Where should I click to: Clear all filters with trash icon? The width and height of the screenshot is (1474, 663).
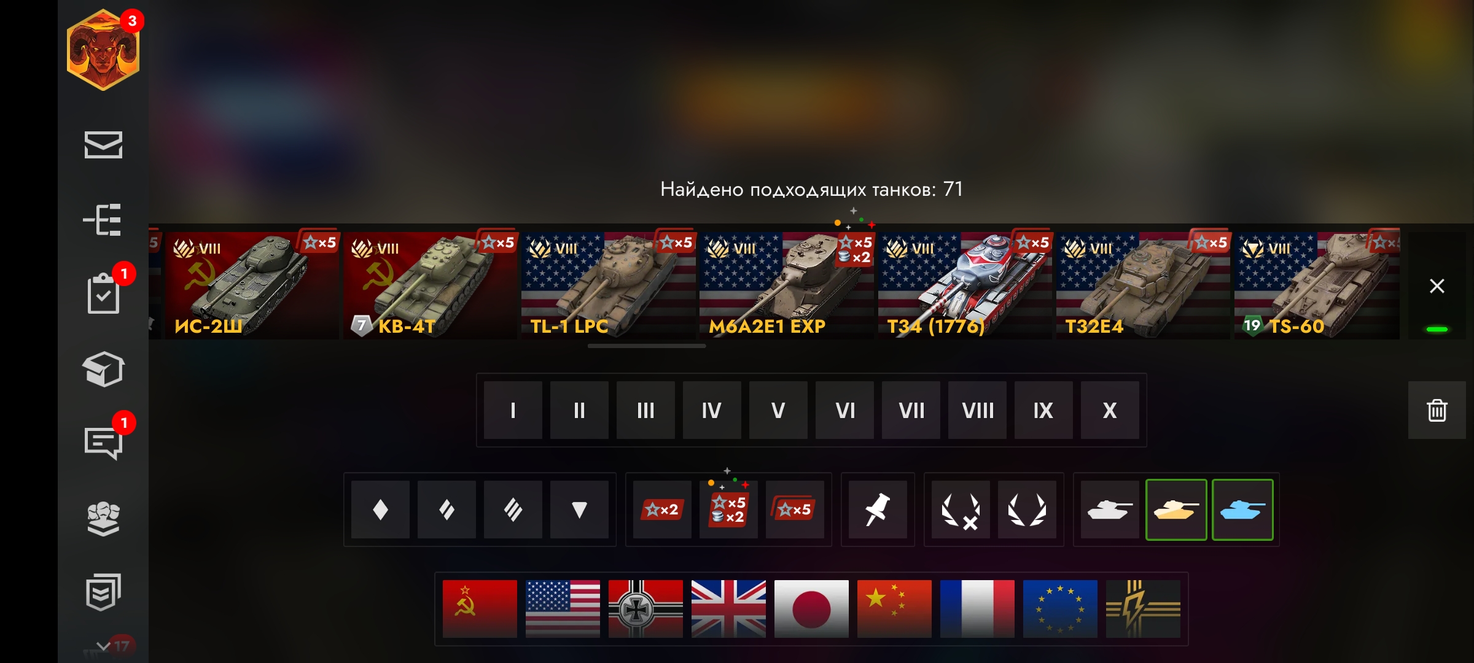click(x=1437, y=410)
